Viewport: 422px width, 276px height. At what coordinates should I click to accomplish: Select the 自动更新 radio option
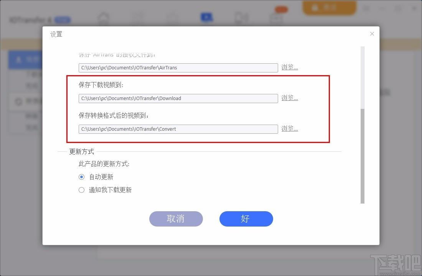(x=82, y=177)
